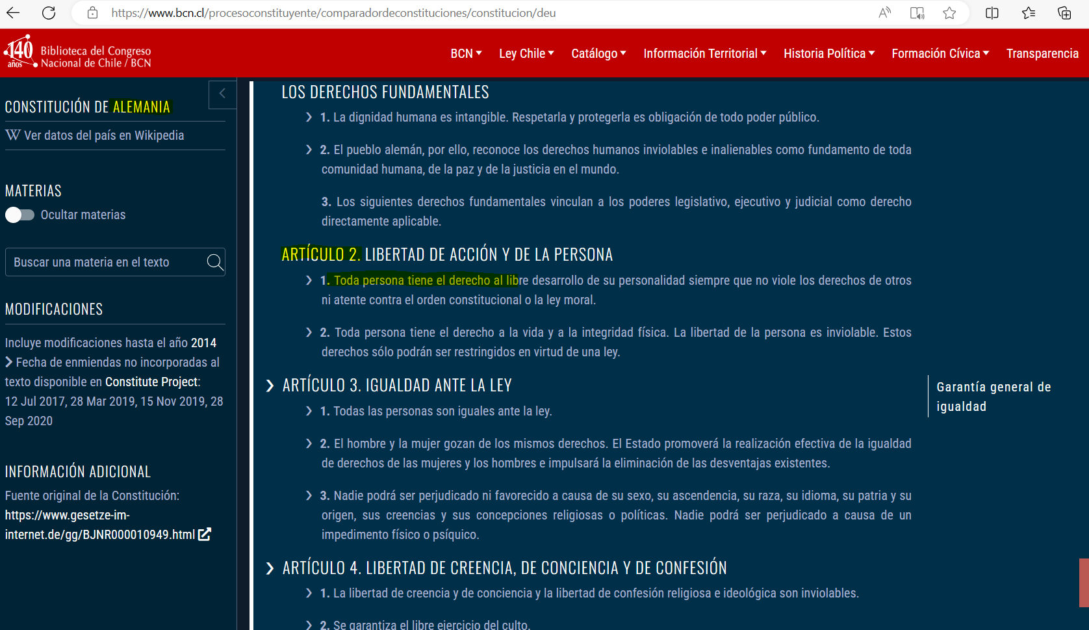The height and width of the screenshot is (630, 1089).
Task: Open Read Aloud icon in address bar
Action: [884, 13]
